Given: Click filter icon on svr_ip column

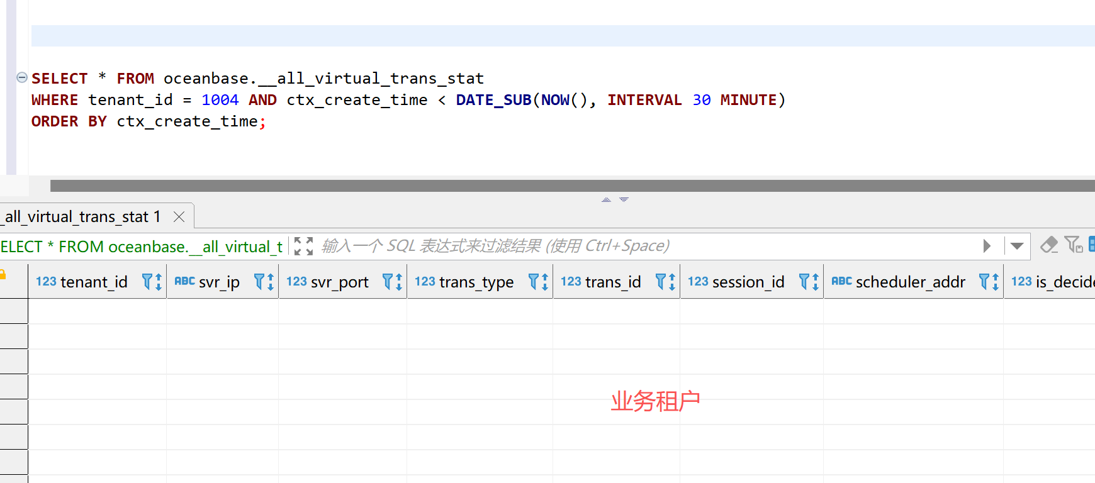Looking at the screenshot, I should [264, 282].
